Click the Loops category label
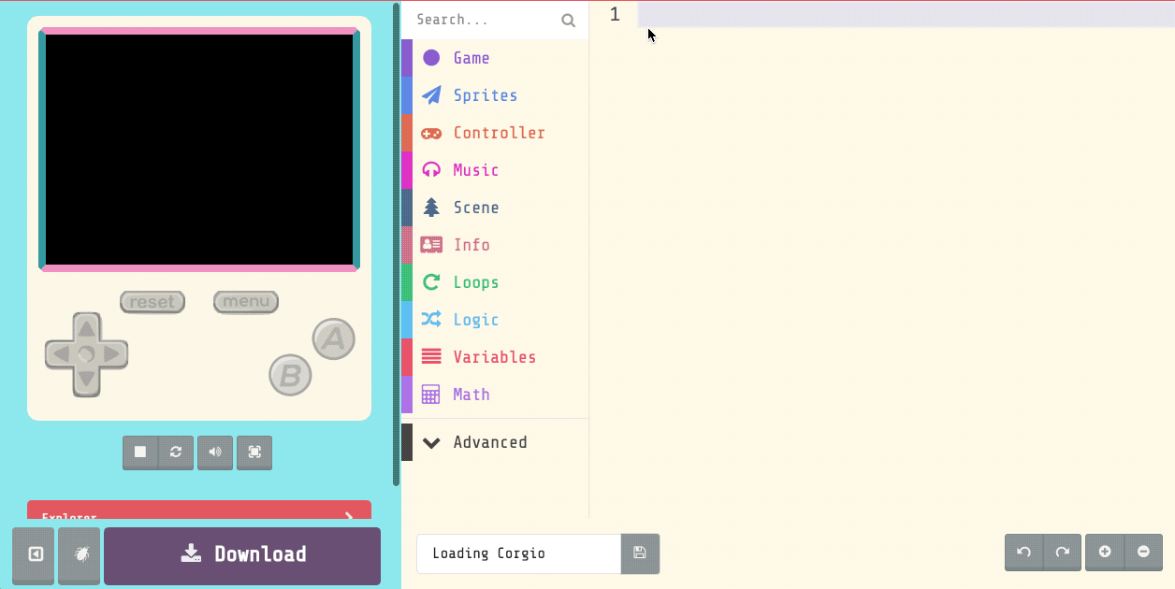The width and height of the screenshot is (1175, 589). [x=476, y=282]
